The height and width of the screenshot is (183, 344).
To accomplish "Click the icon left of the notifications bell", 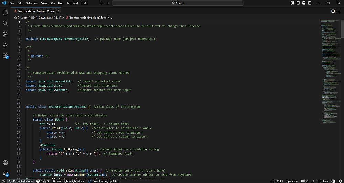I will [x=333, y=181].
